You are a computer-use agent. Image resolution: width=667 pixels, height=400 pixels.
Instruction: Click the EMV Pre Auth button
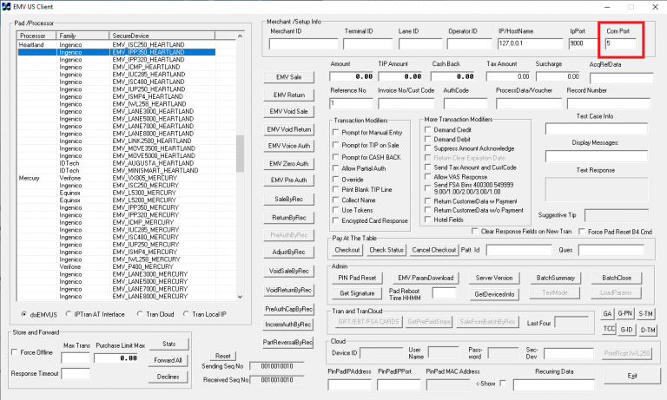[x=289, y=180]
